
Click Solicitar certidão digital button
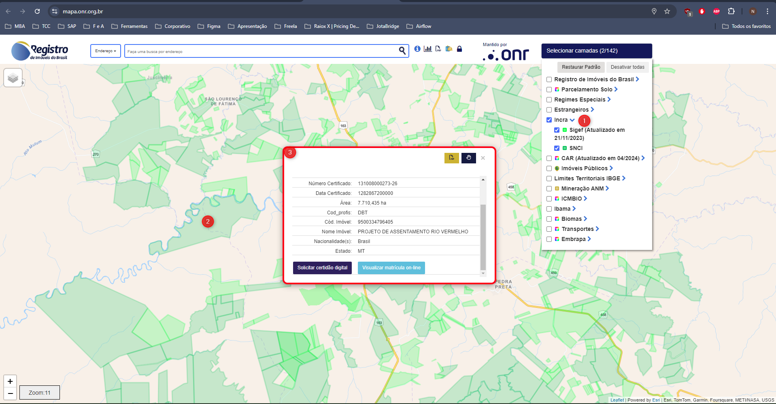coord(322,268)
